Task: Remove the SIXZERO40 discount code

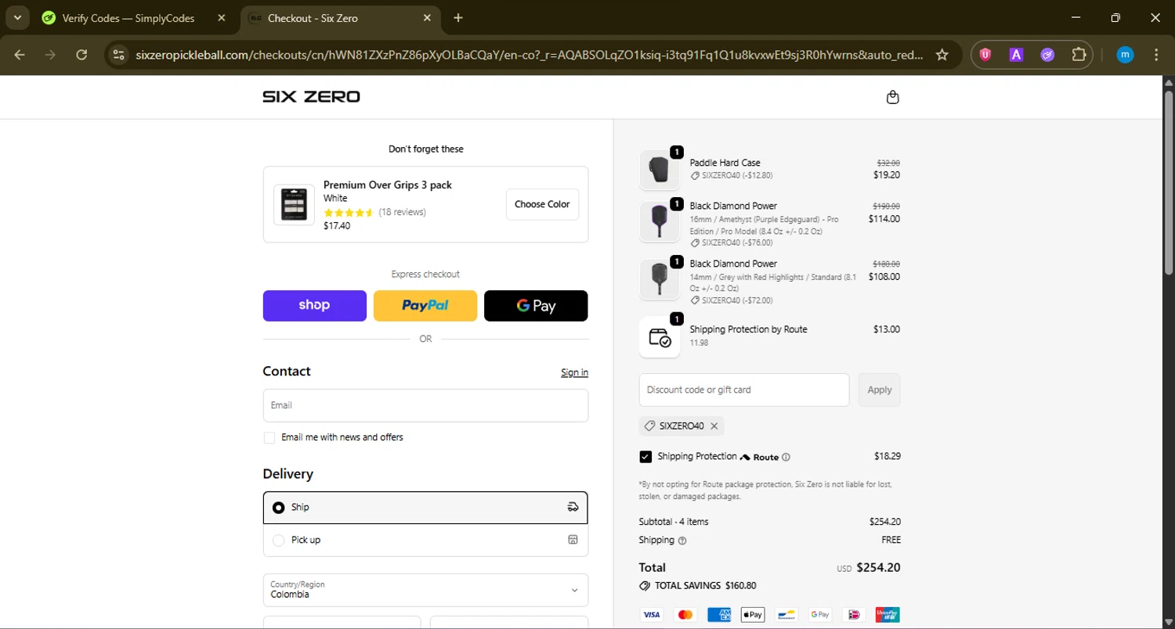Action: coord(714,426)
